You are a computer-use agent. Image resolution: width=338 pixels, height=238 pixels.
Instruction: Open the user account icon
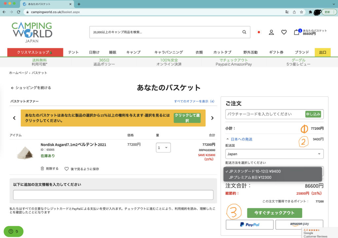(271, 32)
